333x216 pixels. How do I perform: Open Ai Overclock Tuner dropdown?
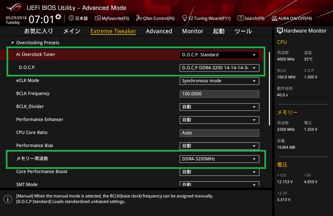(x=220, y=55)
